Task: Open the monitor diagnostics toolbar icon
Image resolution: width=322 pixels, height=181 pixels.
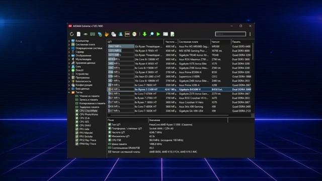Action: 114,34
